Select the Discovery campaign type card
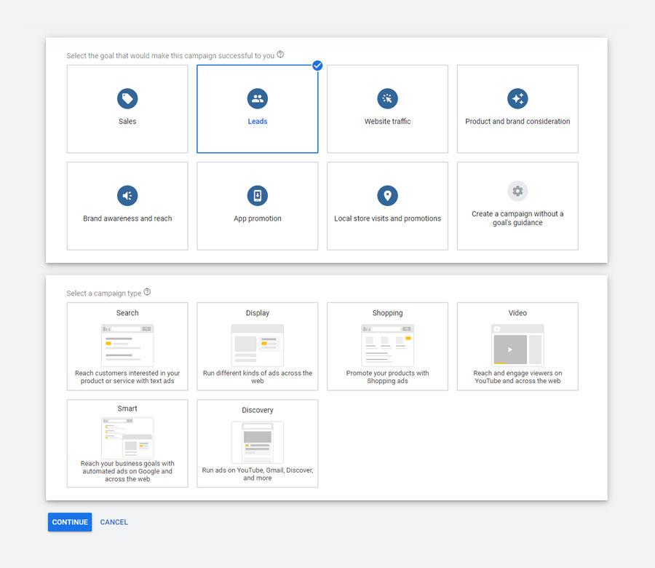 pos(258,443)
